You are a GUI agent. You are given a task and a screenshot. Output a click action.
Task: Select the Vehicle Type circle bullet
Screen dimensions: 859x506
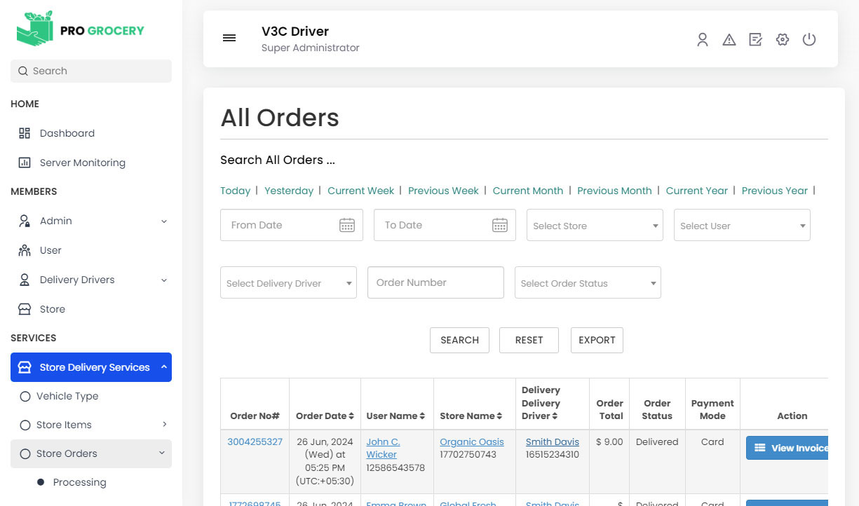coord(25,396)
